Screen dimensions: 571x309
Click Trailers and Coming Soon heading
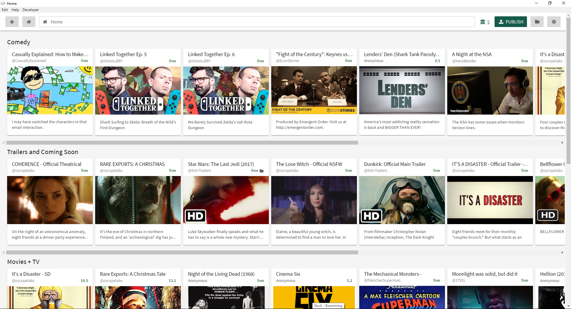coord(43,152)
